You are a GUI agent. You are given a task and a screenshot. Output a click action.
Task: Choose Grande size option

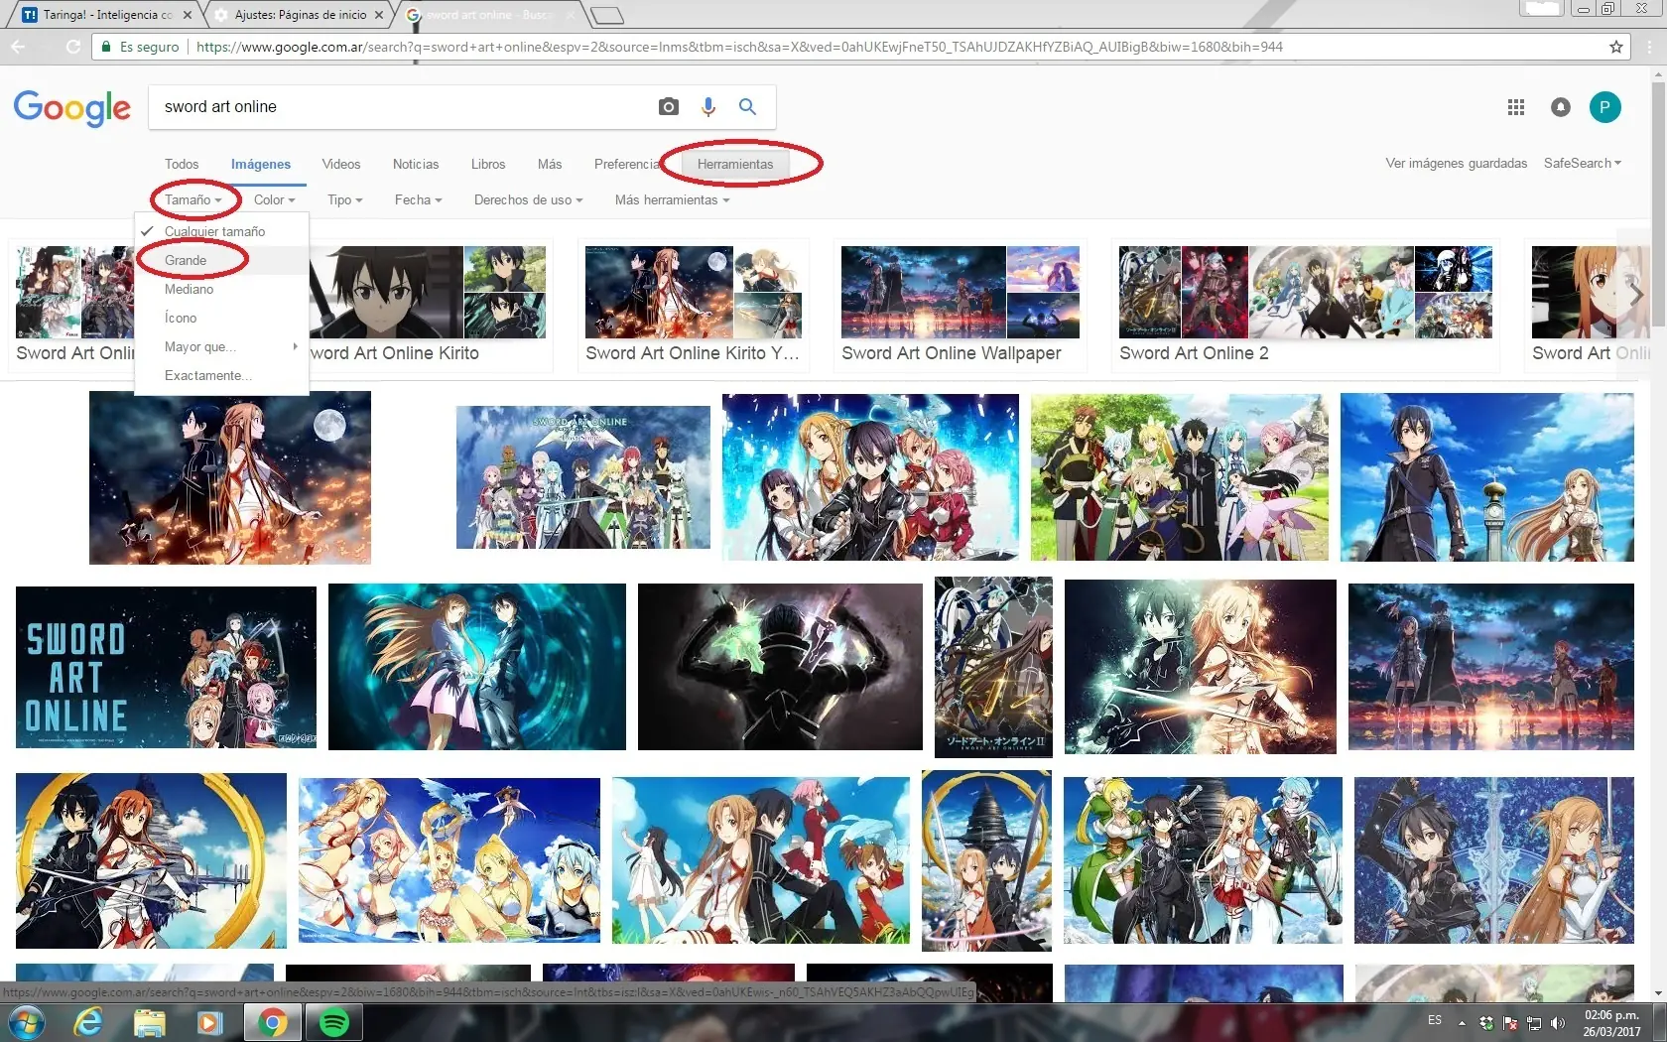tap(221, 260)
